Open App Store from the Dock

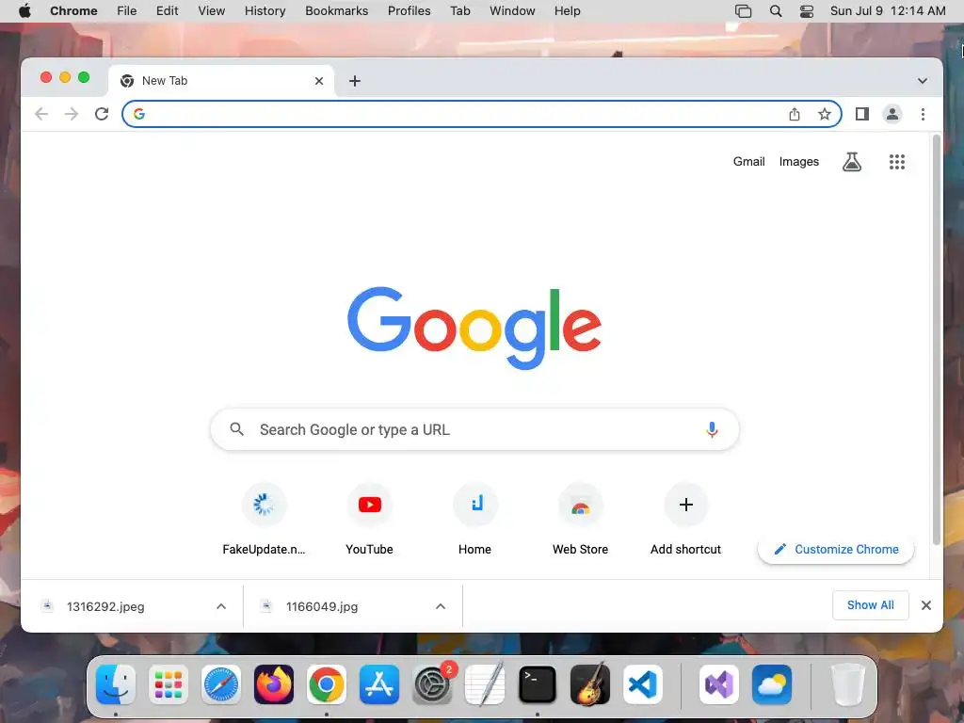click(x=378, y=684)
